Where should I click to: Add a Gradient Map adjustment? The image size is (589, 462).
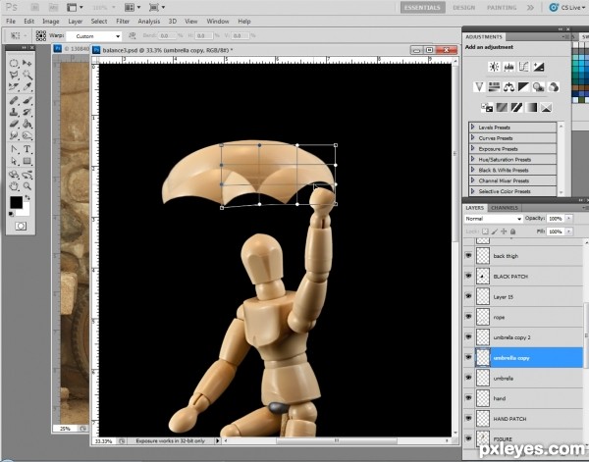click(531, 108)
